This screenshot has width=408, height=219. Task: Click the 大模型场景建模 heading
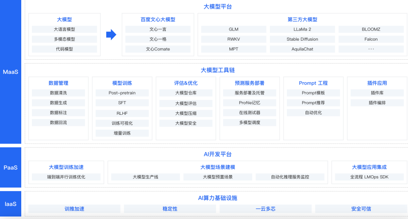[218, 167]
